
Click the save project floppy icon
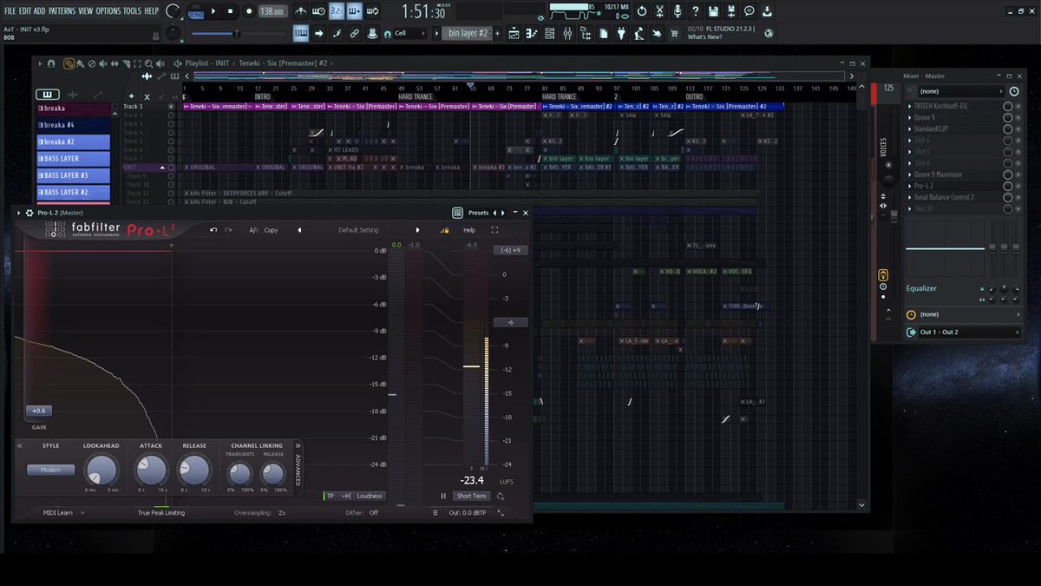point(712,11)
